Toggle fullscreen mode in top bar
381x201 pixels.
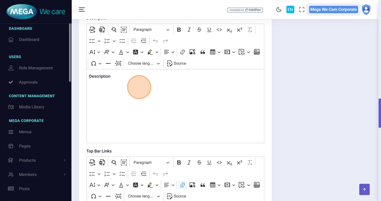coord(302,9)
